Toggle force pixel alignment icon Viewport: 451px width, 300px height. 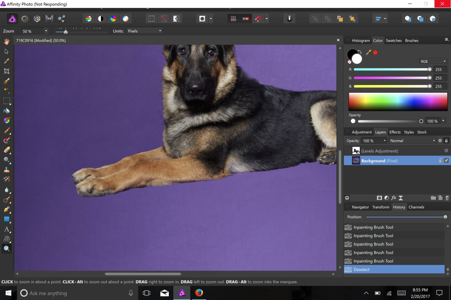(x=246, y=19)
